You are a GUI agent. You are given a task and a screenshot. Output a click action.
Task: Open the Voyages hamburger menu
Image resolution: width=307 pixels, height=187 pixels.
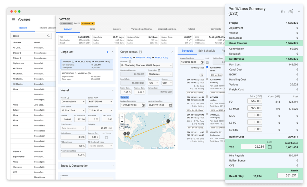coord(13,19)
